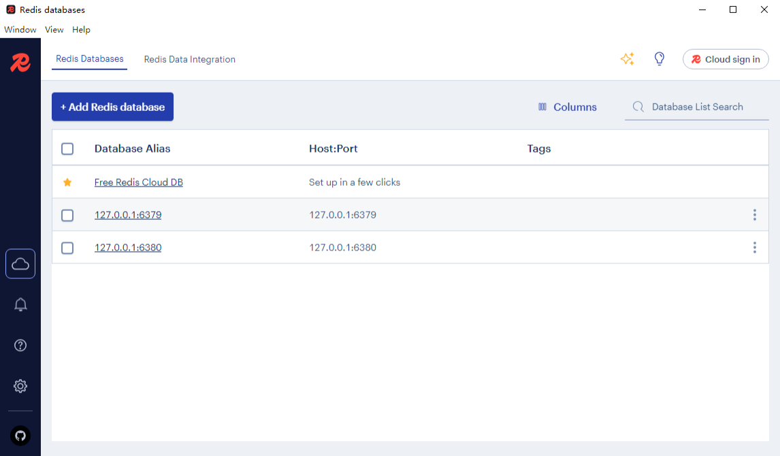Viewport: 780px width, 456px height.
Task: Open the three-dot menu for 127.0.0.1:6380
Action: pyautogui.click(x=754, y=248)
